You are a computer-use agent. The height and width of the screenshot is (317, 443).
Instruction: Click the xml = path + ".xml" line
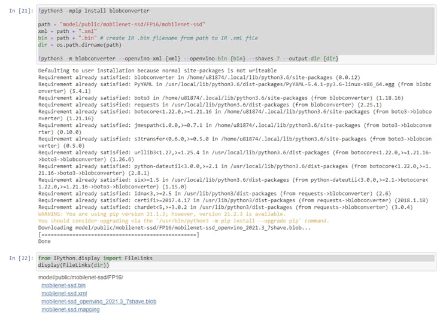point(68,31)
